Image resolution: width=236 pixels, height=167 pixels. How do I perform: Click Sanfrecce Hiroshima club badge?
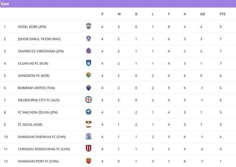coord(88,51)
